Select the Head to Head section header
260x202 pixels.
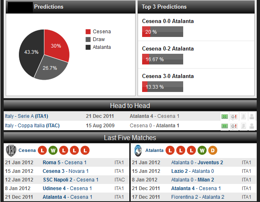(130, 106)
